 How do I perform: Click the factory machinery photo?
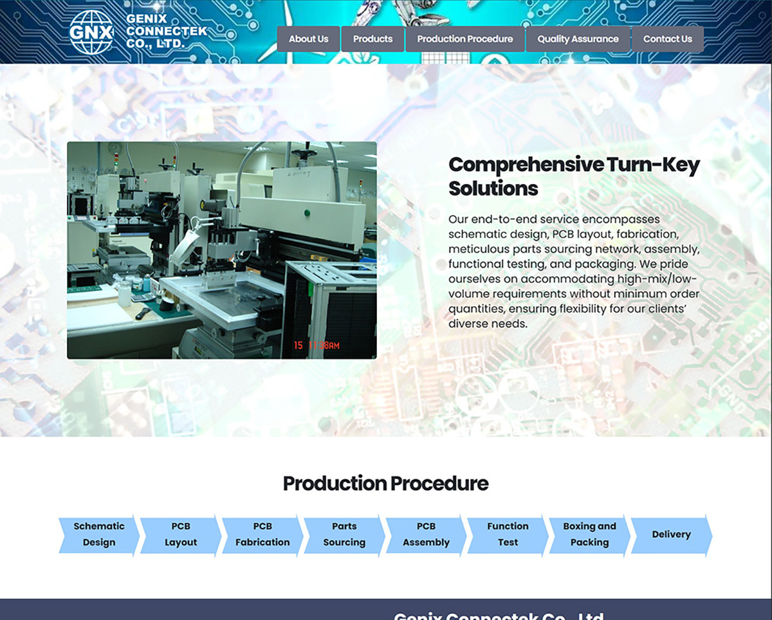[x=222, y=250]
